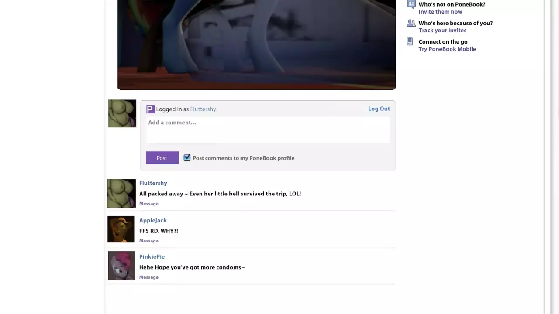Screen dimensions: 559x314
Task: Click the large media image above the comments
Action: (x=256, y=44)
